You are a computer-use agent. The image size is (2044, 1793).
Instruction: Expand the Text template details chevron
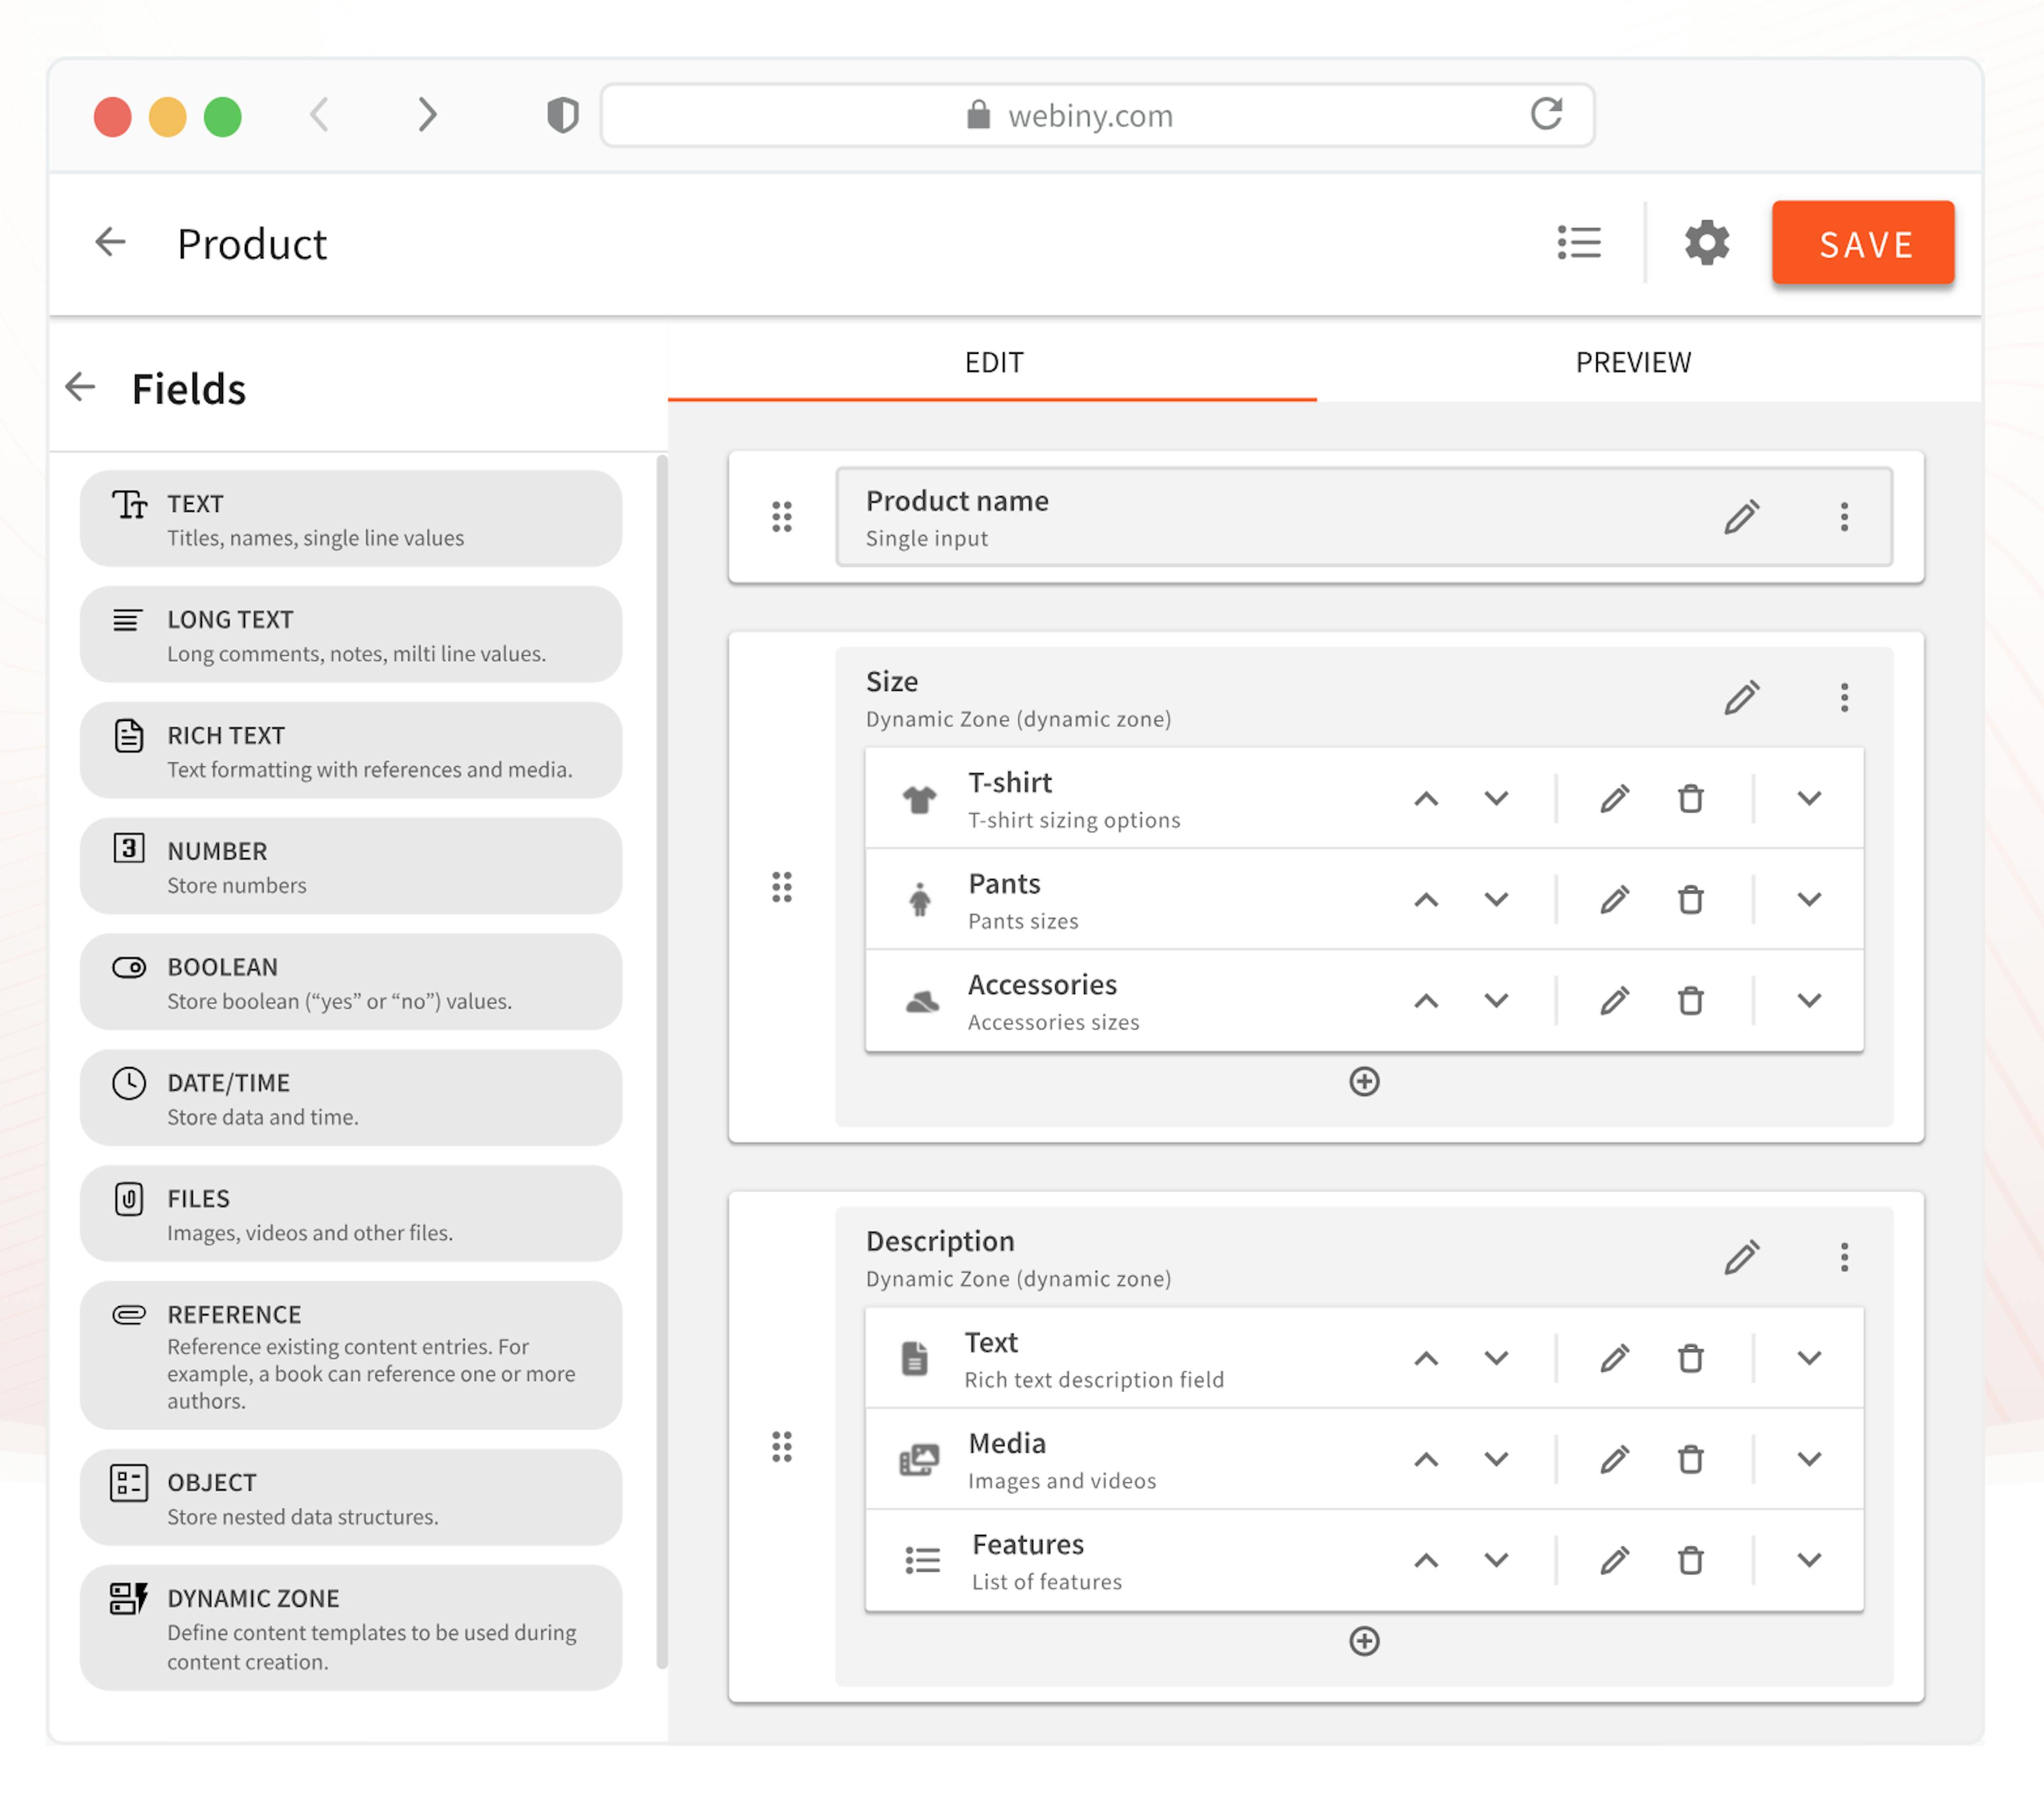1809,1359
